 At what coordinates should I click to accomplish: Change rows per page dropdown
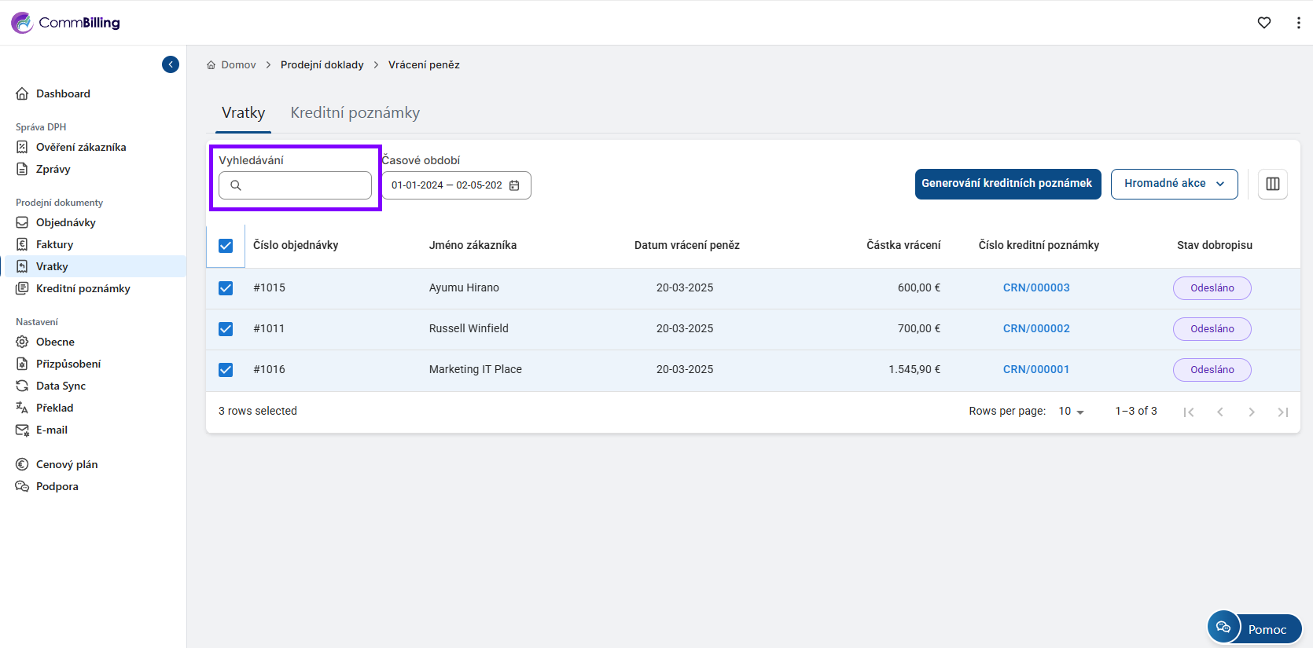(1071, 412)
